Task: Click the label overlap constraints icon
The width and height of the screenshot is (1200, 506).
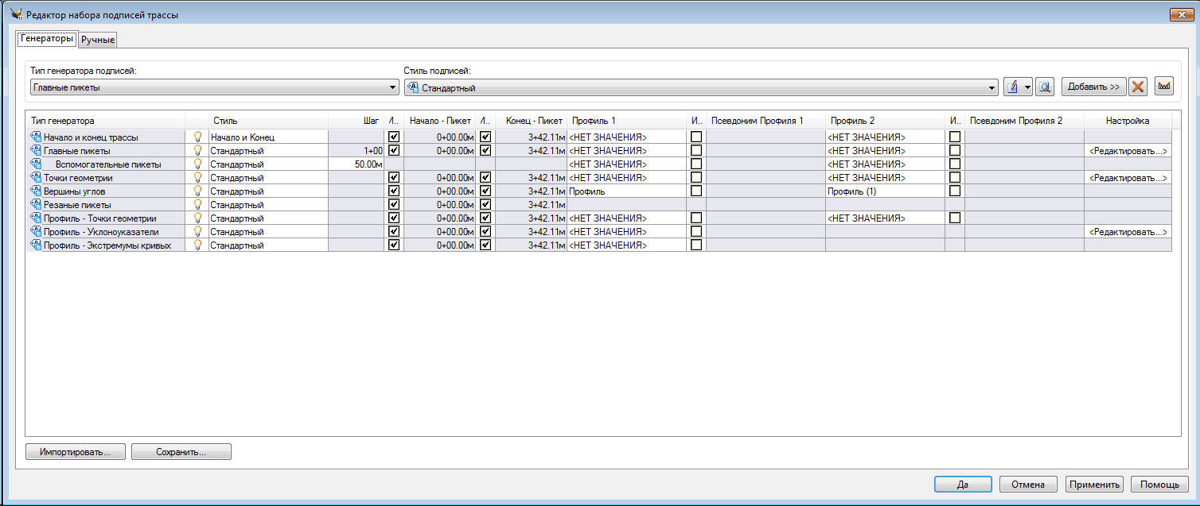Action: click(x=1164, y=87)
